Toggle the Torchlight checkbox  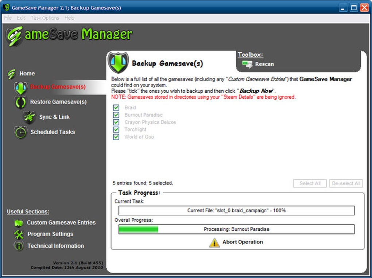click(116, 130)
